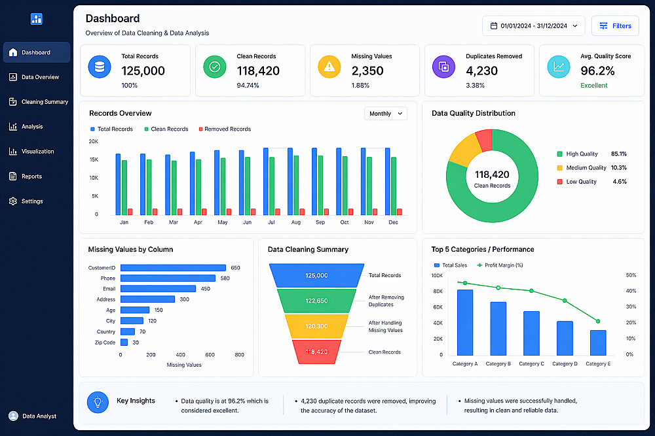Click the Data Analyst user profile

tap(33, 416)
